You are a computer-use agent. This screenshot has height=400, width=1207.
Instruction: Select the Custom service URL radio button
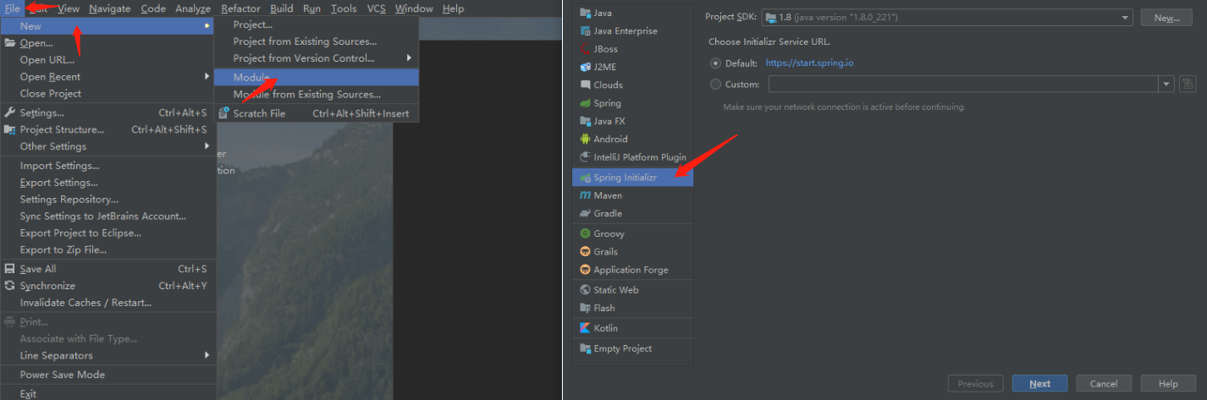click(716, 84)
